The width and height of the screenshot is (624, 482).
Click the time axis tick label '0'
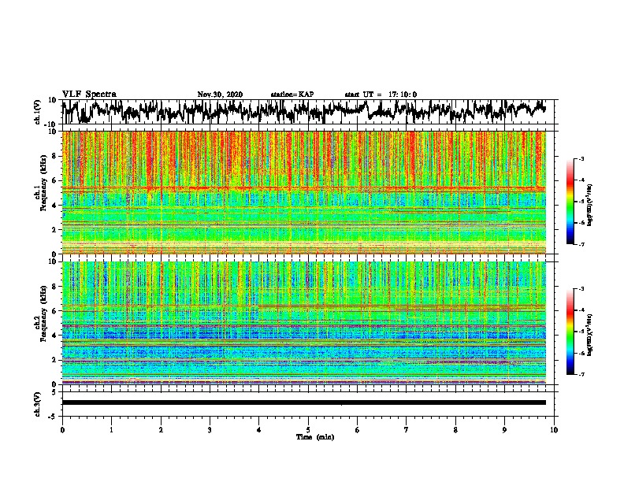pos(62,430)
